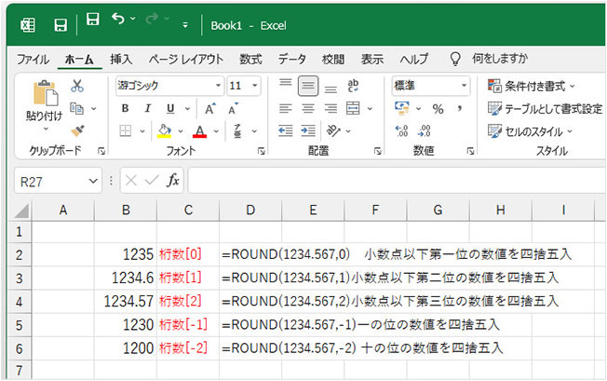This screenshot has height=381, width=607.
Task: Click the Redo arrow
Action: click(152, 19)
